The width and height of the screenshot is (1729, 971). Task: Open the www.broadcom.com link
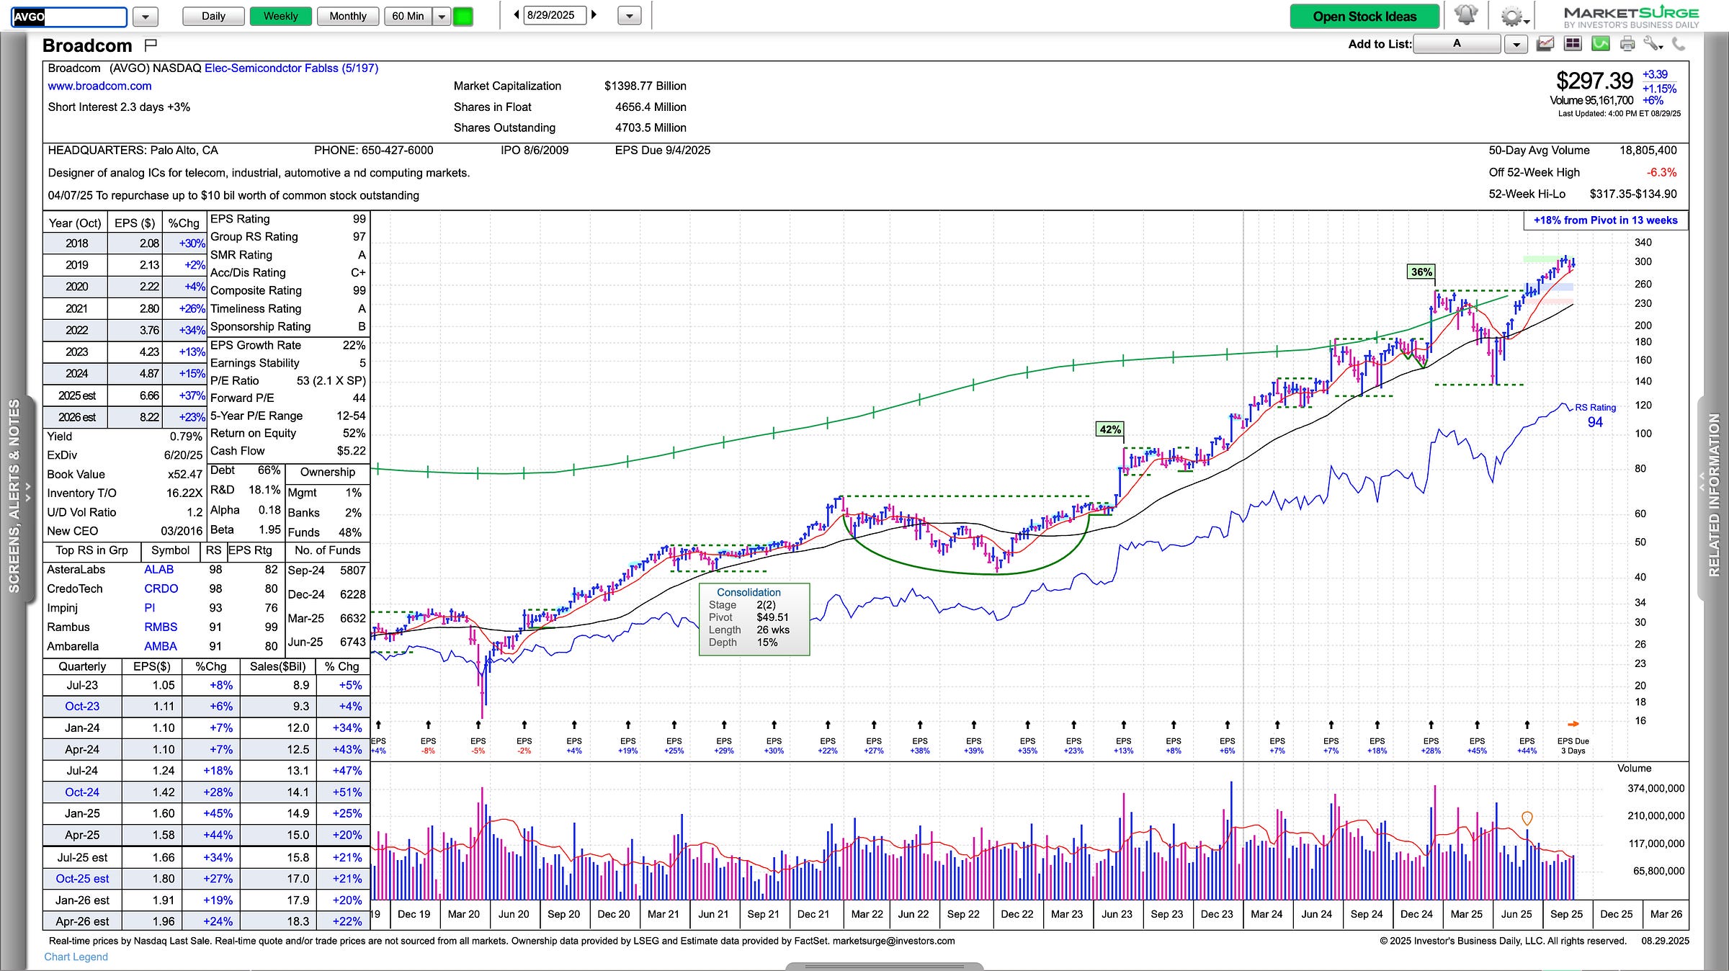(99, 86)
